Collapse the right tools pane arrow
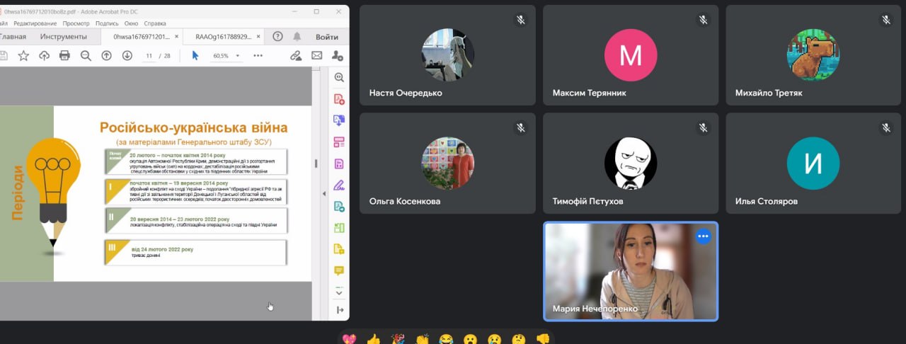 (339, 310)
